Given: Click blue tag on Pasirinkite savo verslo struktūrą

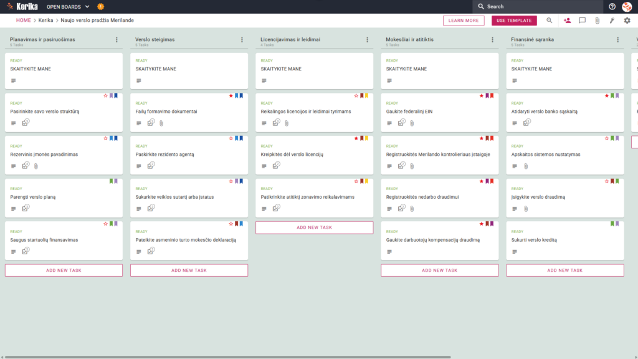Looking at the screenshot, I should click(x=116, y=95).
